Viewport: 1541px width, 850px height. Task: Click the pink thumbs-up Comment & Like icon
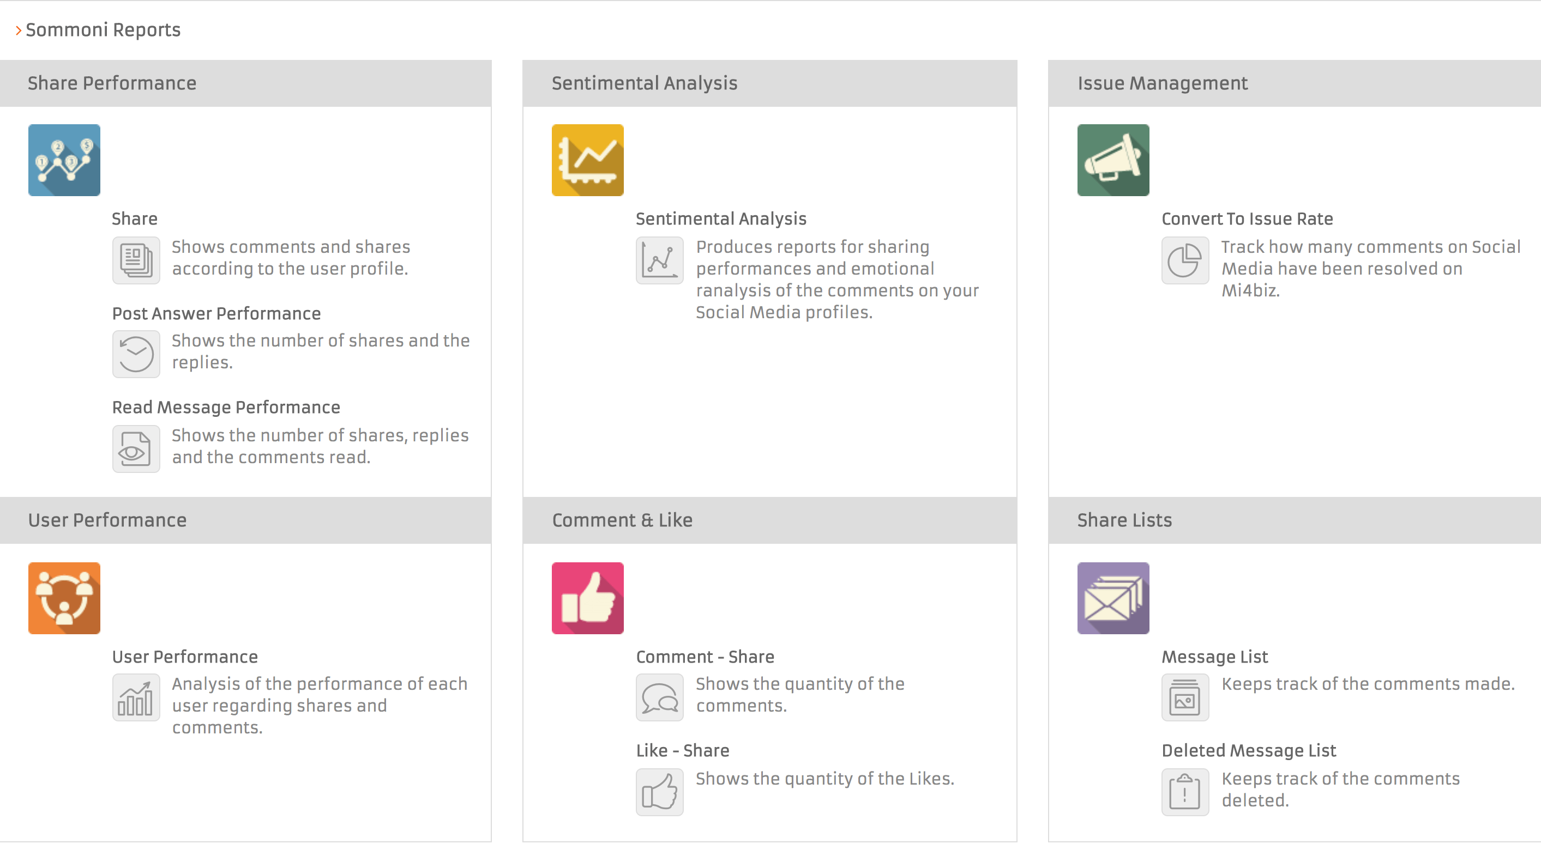point(587,598)
